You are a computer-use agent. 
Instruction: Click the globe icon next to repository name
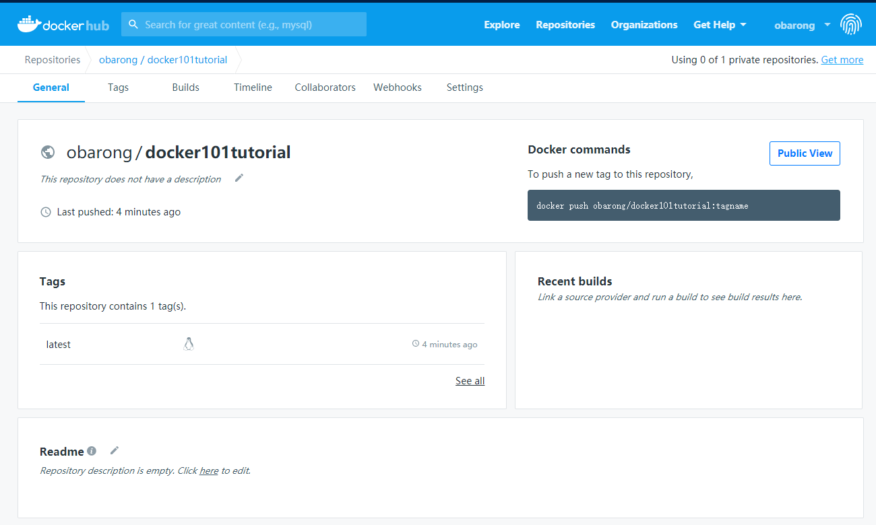point(48,152)
